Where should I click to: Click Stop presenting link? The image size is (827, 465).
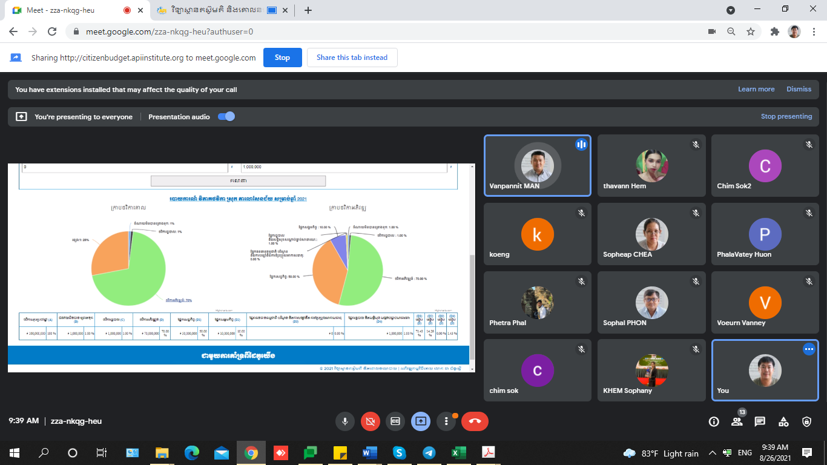pyautogui.click(x=786, y=116)
